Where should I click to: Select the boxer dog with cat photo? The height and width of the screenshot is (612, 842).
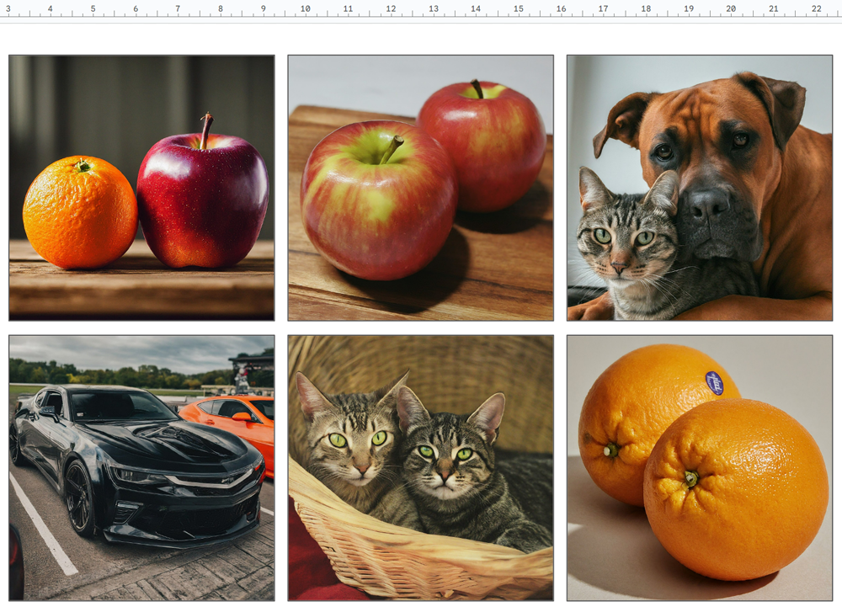pyautogui.click(x=700, y=188)
